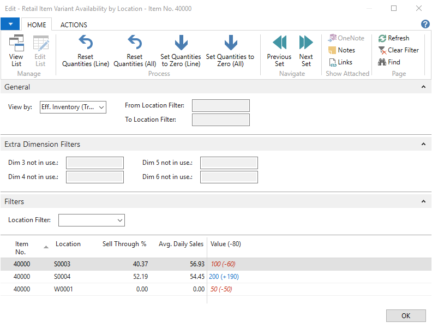Click the 40.37 sell through value
Viewport: 432px width, 328px height.
pos(141,264)
